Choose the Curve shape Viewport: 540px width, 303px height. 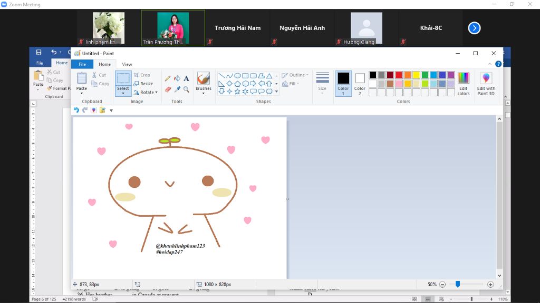(x=229, y=76)
